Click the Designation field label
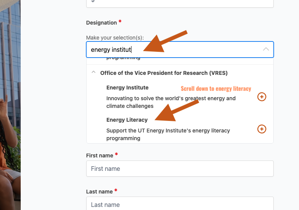 pyautogui.click(x=101, y=23)
